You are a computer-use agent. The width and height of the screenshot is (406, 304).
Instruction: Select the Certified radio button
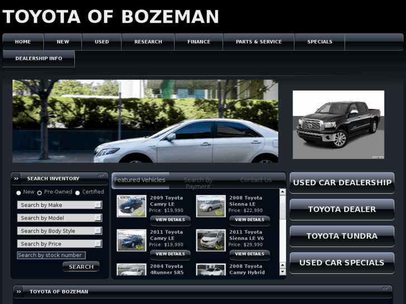click(78, 193)
